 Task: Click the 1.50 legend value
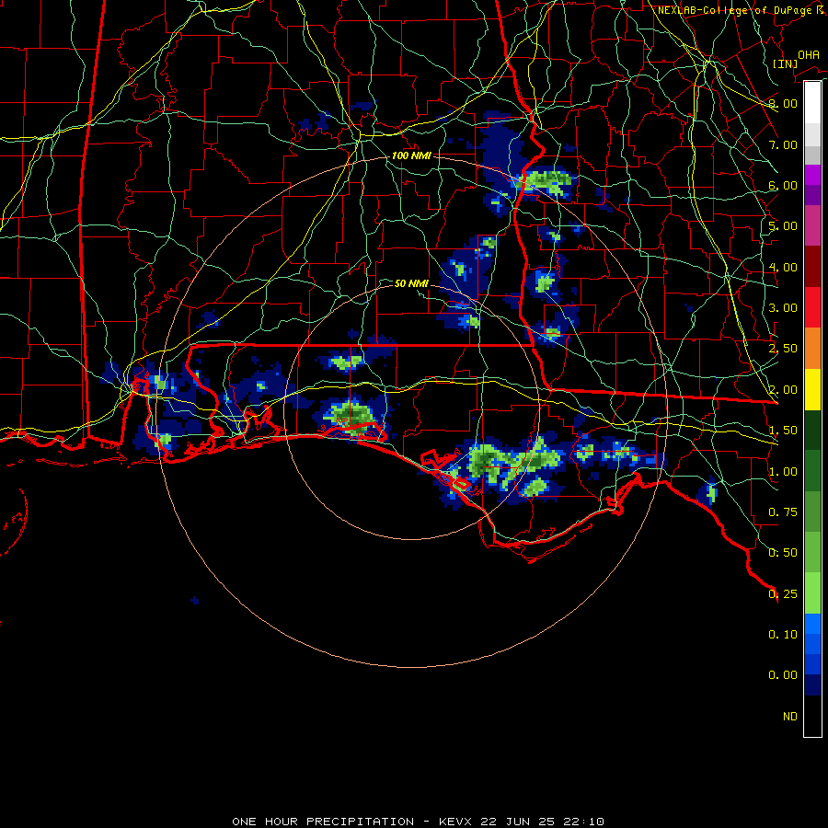coord(783,431)
